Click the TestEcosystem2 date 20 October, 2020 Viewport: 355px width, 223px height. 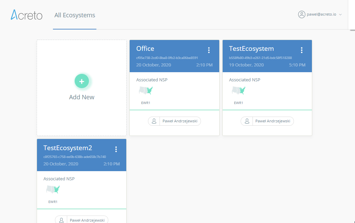tap(61, 164)
